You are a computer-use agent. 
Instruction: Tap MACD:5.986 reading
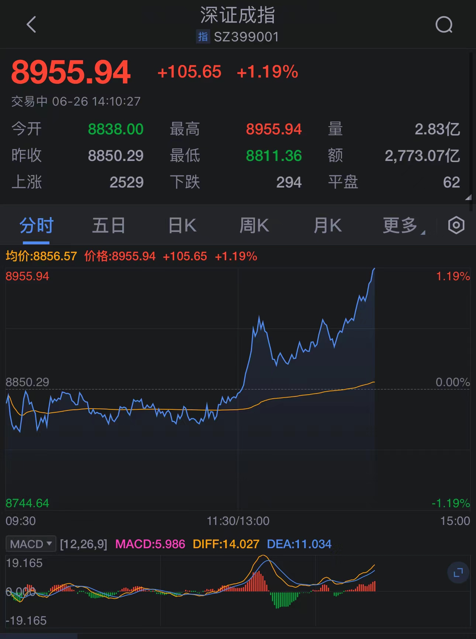pos(150,544)
